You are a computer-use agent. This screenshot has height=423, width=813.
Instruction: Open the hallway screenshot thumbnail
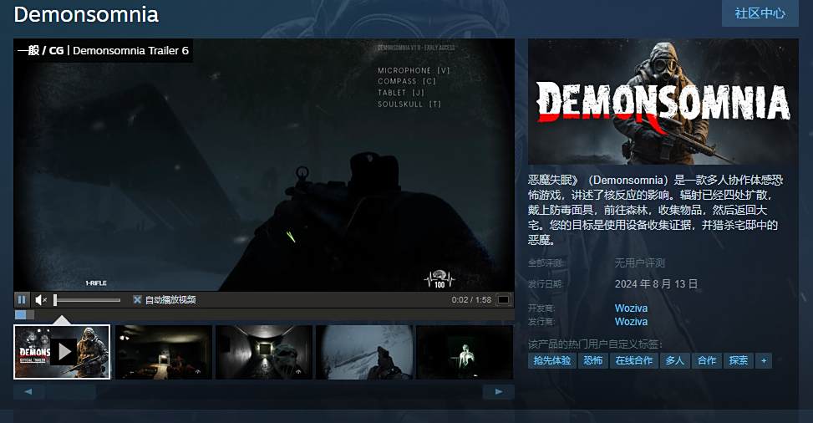[264, 352]
